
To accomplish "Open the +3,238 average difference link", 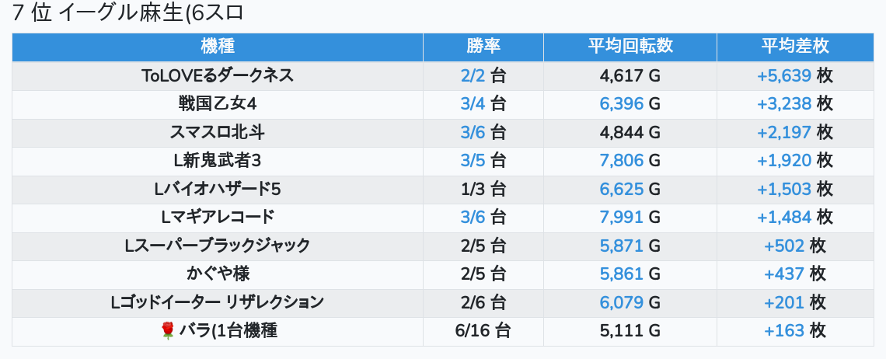I will [784, 104].
